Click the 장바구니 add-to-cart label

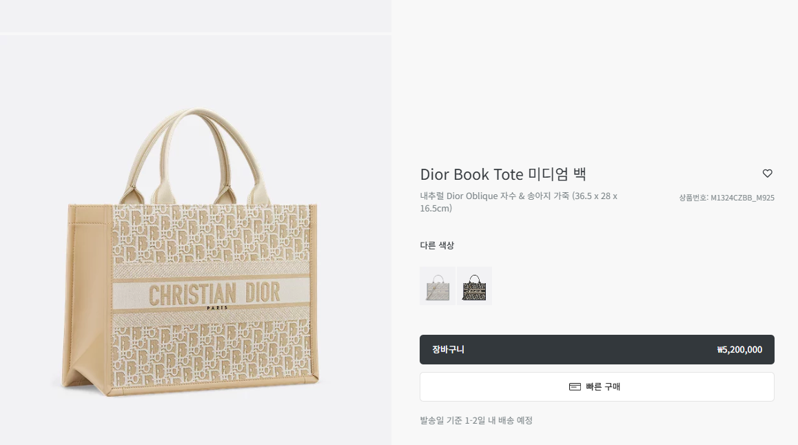[x=449, y=349]
